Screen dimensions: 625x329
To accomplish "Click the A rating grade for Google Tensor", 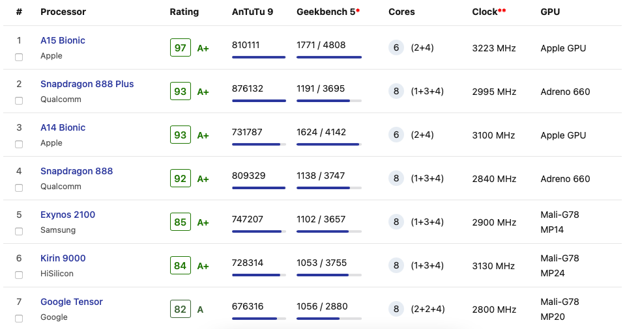I will (200, 309).
